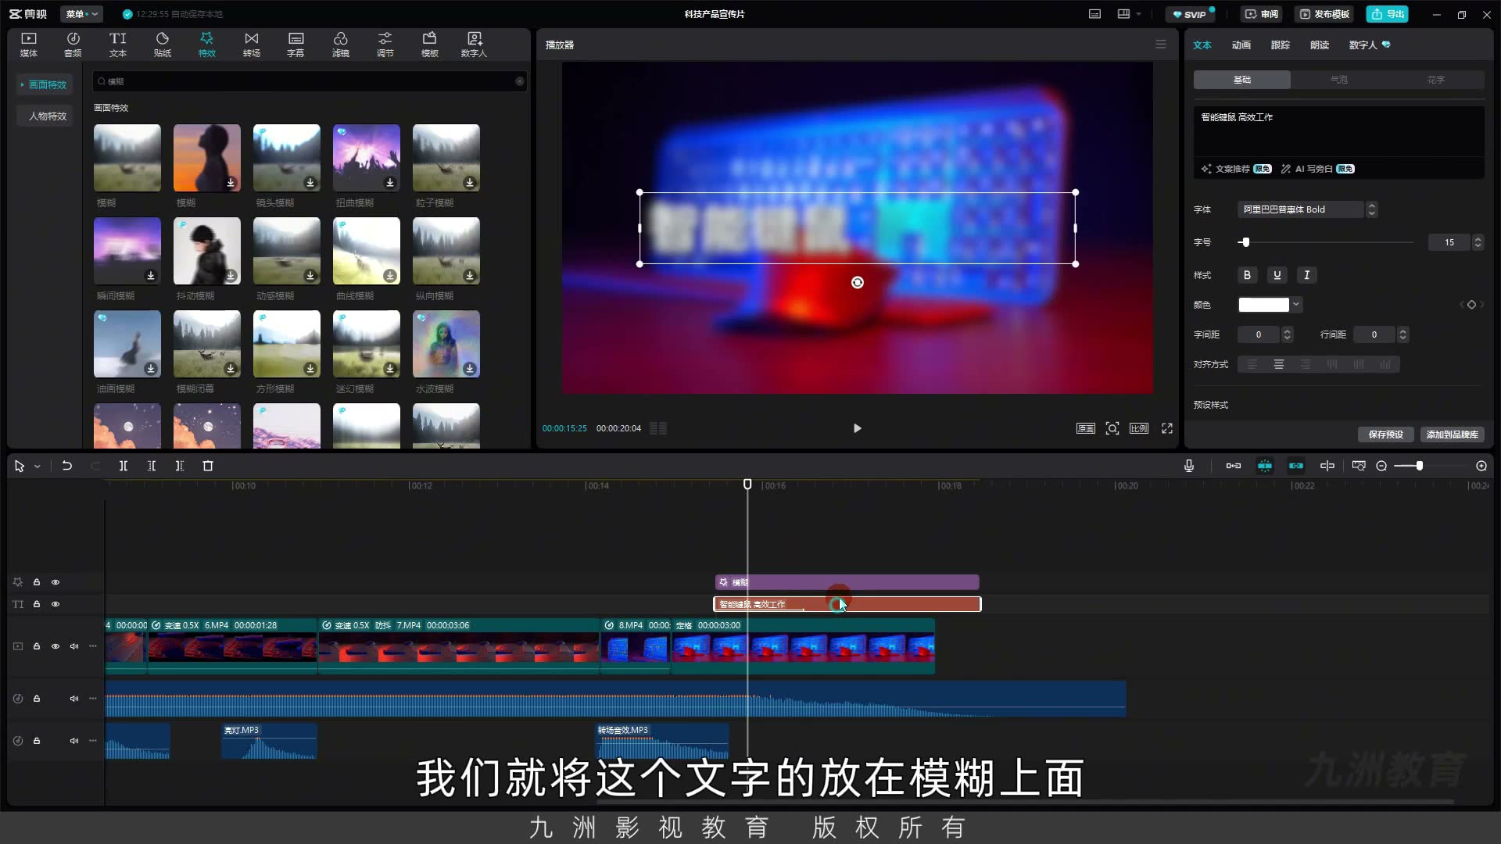This screenshot has width=1501, height=844.
Task: Click the font size slider handle
Action: coord(1245,242)
